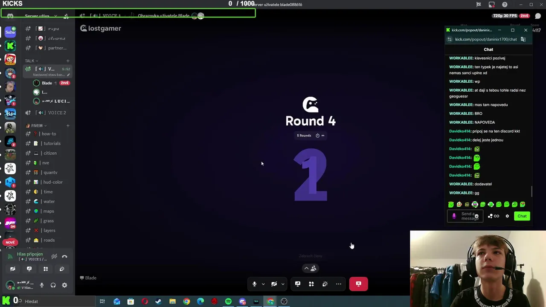Screen dimensions: 546x307
Task: Open the roads channel
Action: tap(47, 240)
